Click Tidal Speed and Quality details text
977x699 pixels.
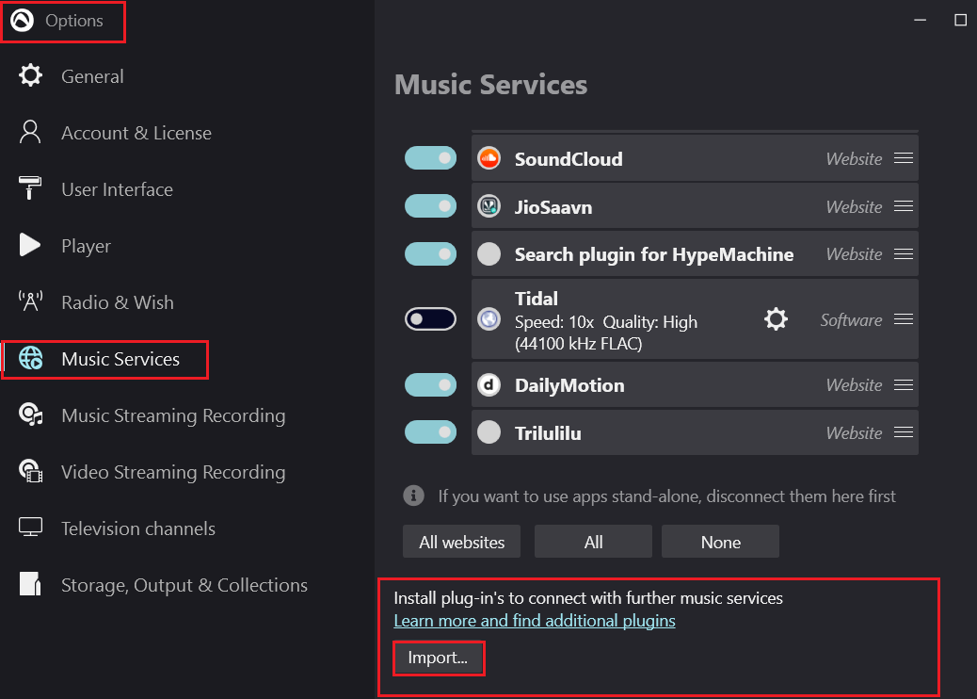pos(605,333)
